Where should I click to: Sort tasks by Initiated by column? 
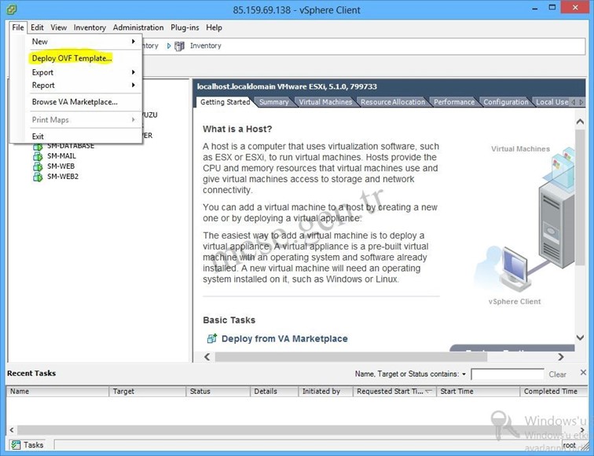[x=326, y=392]
